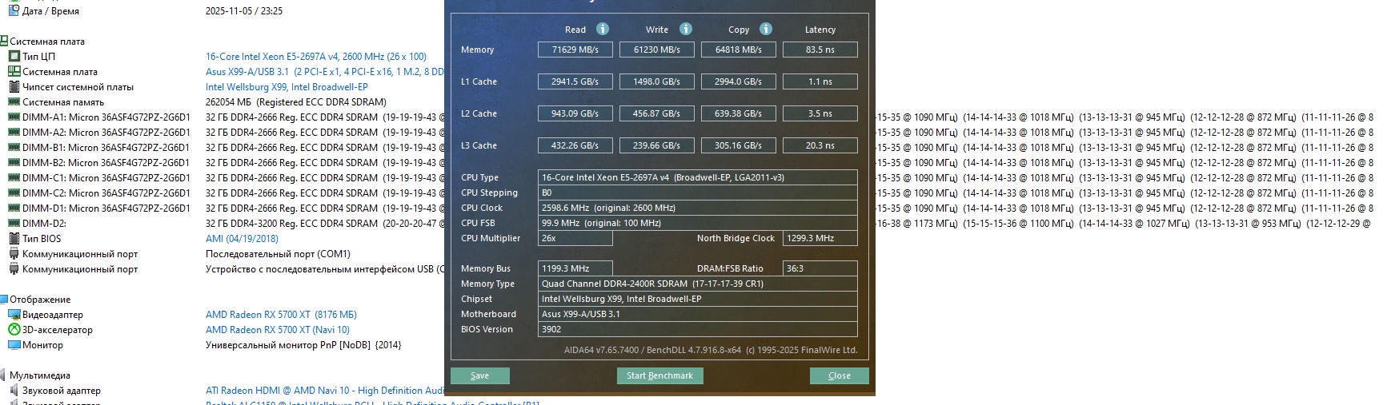
Task: Click L1 Cache write value 1498.0 GB/s
Action: [657, 81]
